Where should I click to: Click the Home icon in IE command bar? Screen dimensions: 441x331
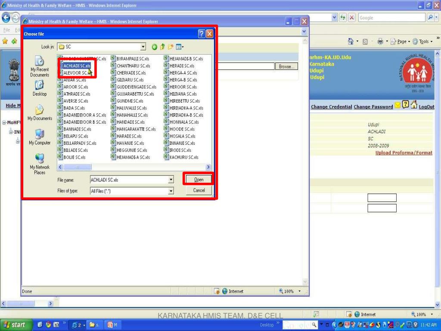(351, 42)
